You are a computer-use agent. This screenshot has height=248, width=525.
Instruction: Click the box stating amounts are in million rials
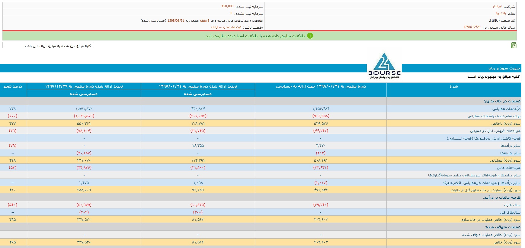point(48,45)
